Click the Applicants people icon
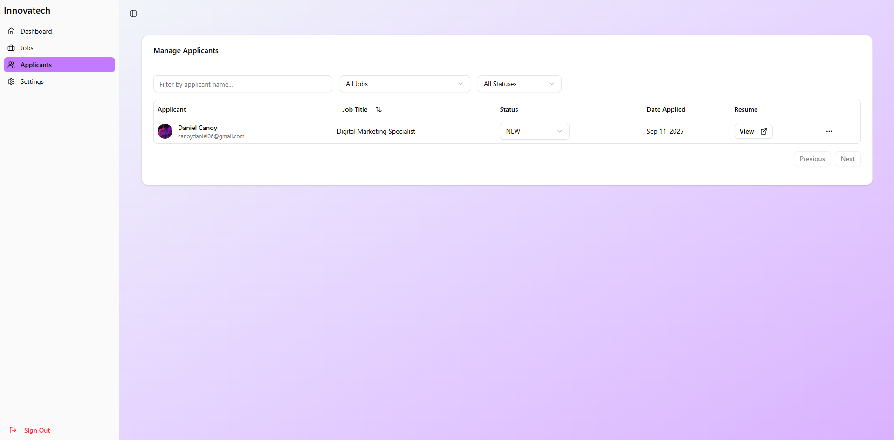The image size is (894, 440). (x=11, y=65)
